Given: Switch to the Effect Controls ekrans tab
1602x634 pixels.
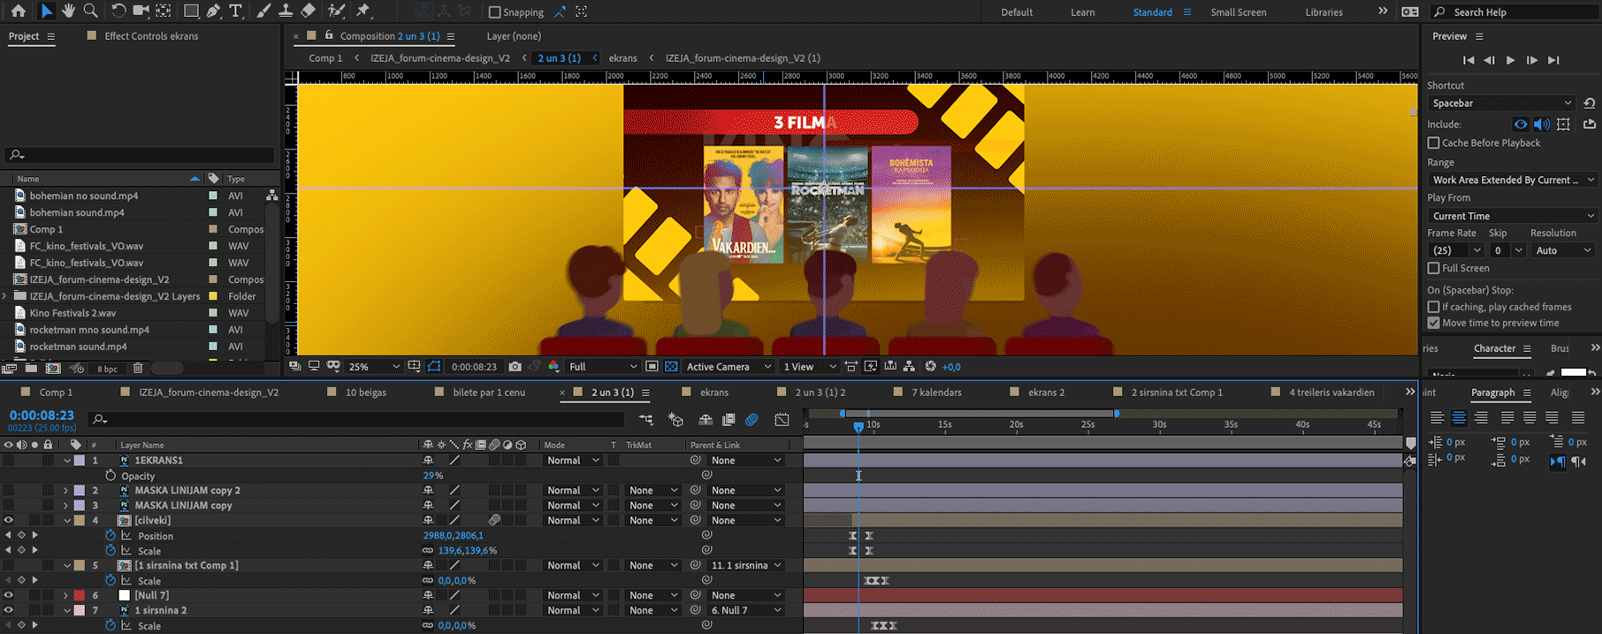Looking at the screenshot, I should (151, 36).
